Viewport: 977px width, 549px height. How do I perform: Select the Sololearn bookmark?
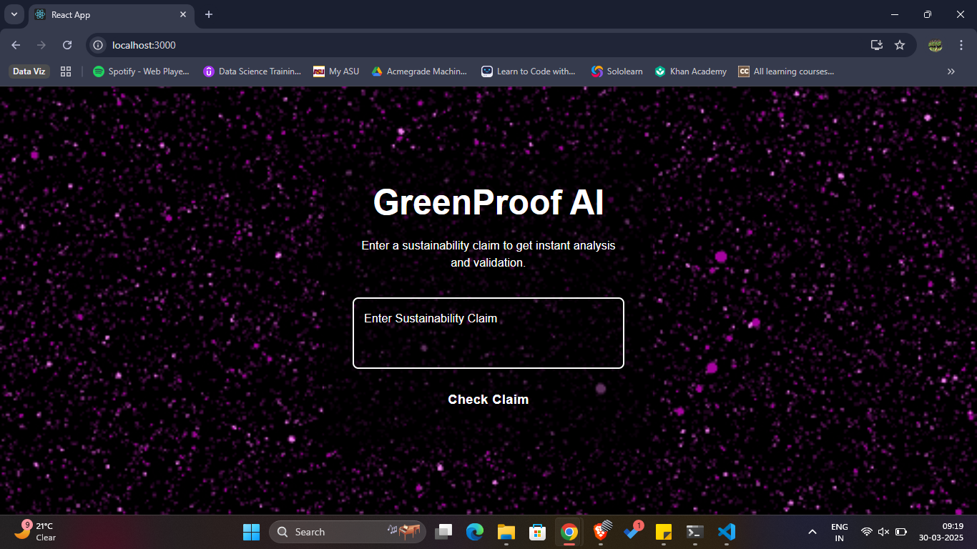coord(617,71)
